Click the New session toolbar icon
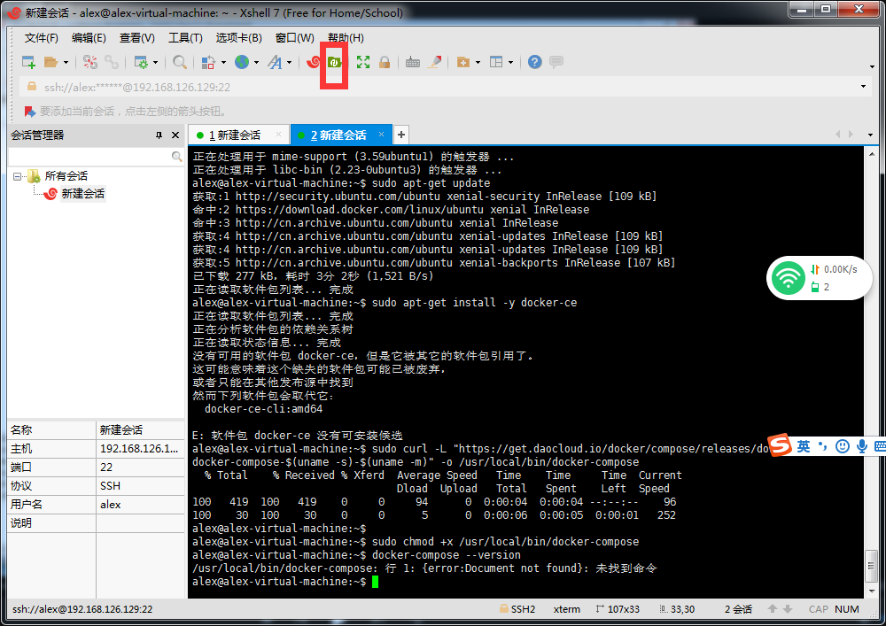Image resolution: width=886 pixels, height=626 pixels. point(28,62)
